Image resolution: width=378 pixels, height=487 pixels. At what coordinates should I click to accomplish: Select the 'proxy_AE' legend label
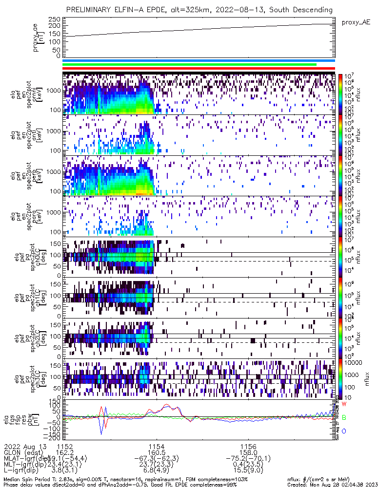pos(356,22)
